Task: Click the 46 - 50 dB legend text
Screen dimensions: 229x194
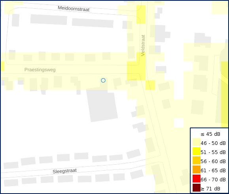Action: pos(213,143)
